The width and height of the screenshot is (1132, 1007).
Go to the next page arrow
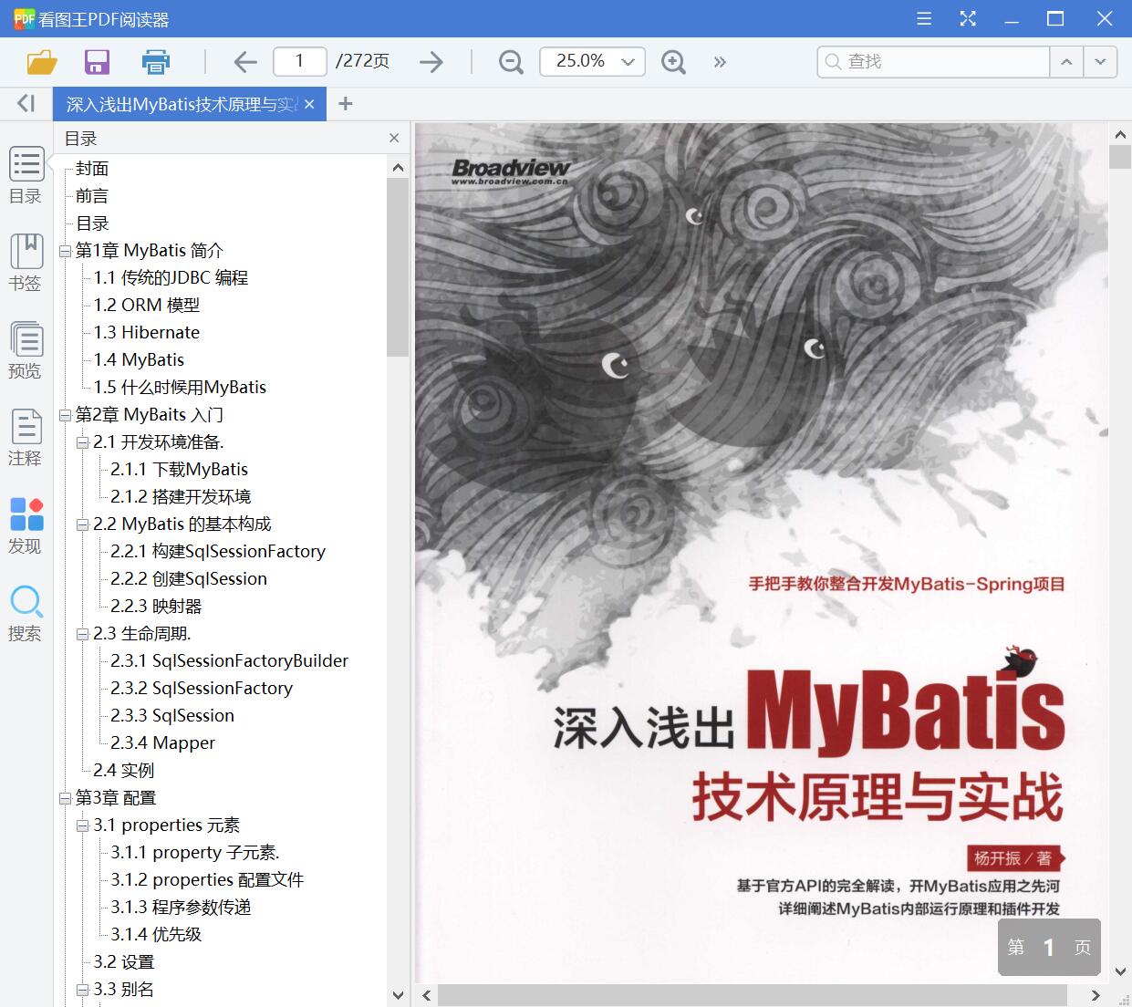click(x=431, y=62)
